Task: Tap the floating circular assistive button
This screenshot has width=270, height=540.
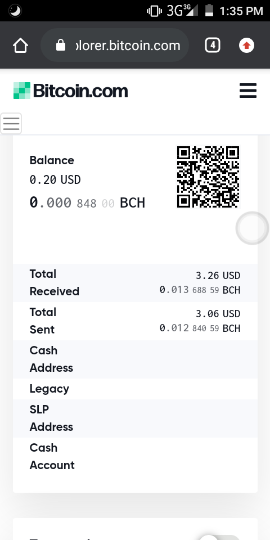Action: [252, 228]
